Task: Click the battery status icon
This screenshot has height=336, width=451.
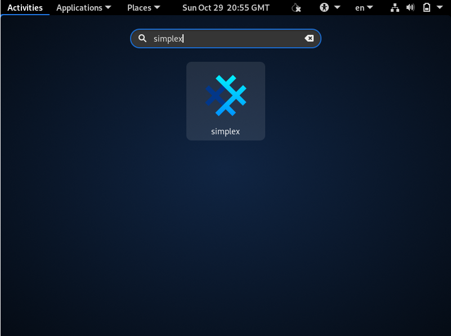Action: (427, 7)
